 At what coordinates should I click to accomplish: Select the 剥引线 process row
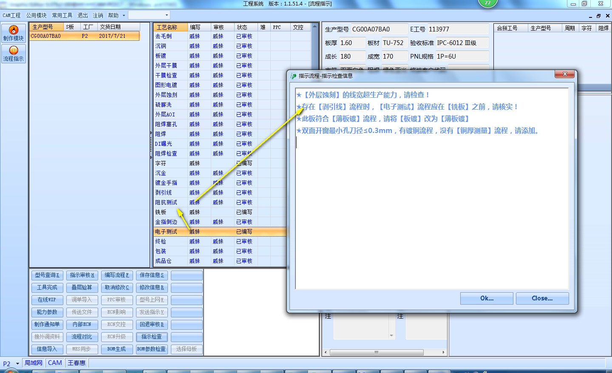click(x=220, y=193)
